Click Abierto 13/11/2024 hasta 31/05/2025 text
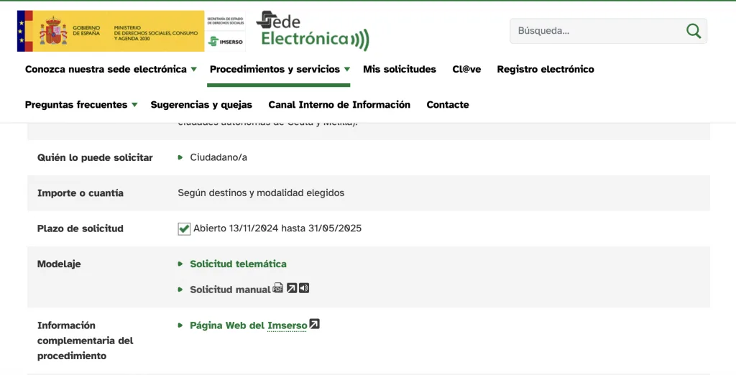The width and height of the screenshot is (736, 375). [277, 228]
